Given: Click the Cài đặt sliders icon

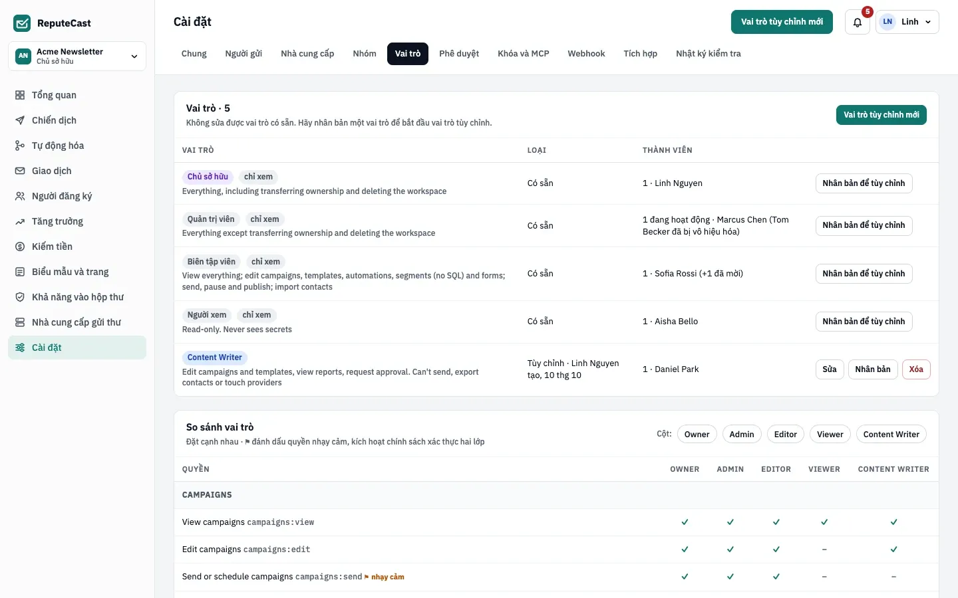Looking at the screenshot, I should 20,348.
